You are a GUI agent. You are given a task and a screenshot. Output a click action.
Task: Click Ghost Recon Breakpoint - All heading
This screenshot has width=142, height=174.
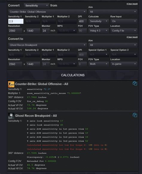36,116
